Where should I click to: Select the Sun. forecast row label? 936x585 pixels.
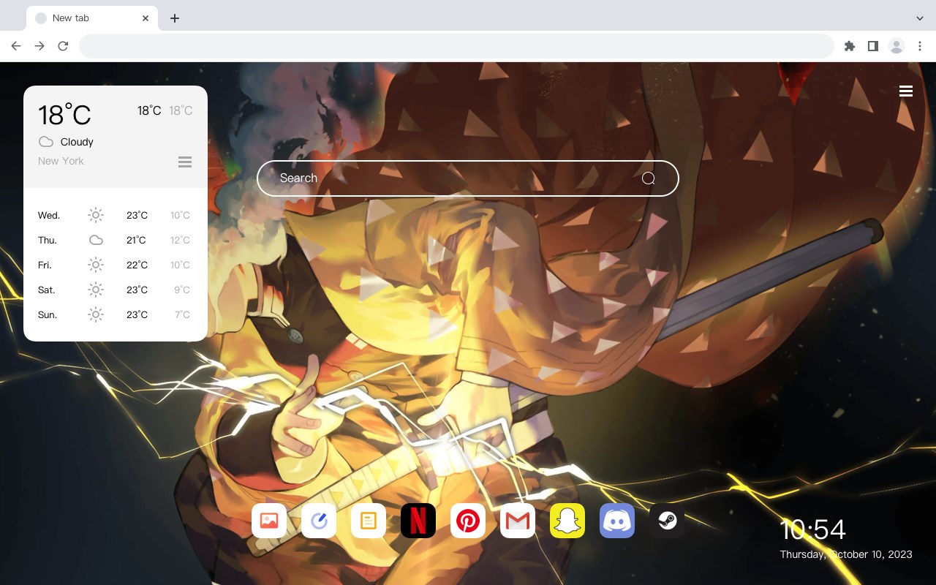coord(48,314)
